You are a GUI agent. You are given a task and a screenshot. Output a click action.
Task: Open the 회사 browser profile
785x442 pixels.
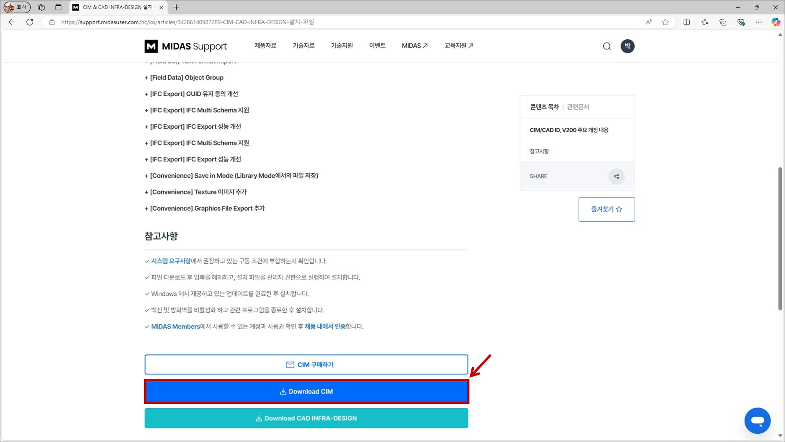coord(17,7)
